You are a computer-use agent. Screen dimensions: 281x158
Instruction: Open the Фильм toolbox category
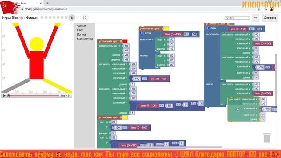[x=81, y=25]
